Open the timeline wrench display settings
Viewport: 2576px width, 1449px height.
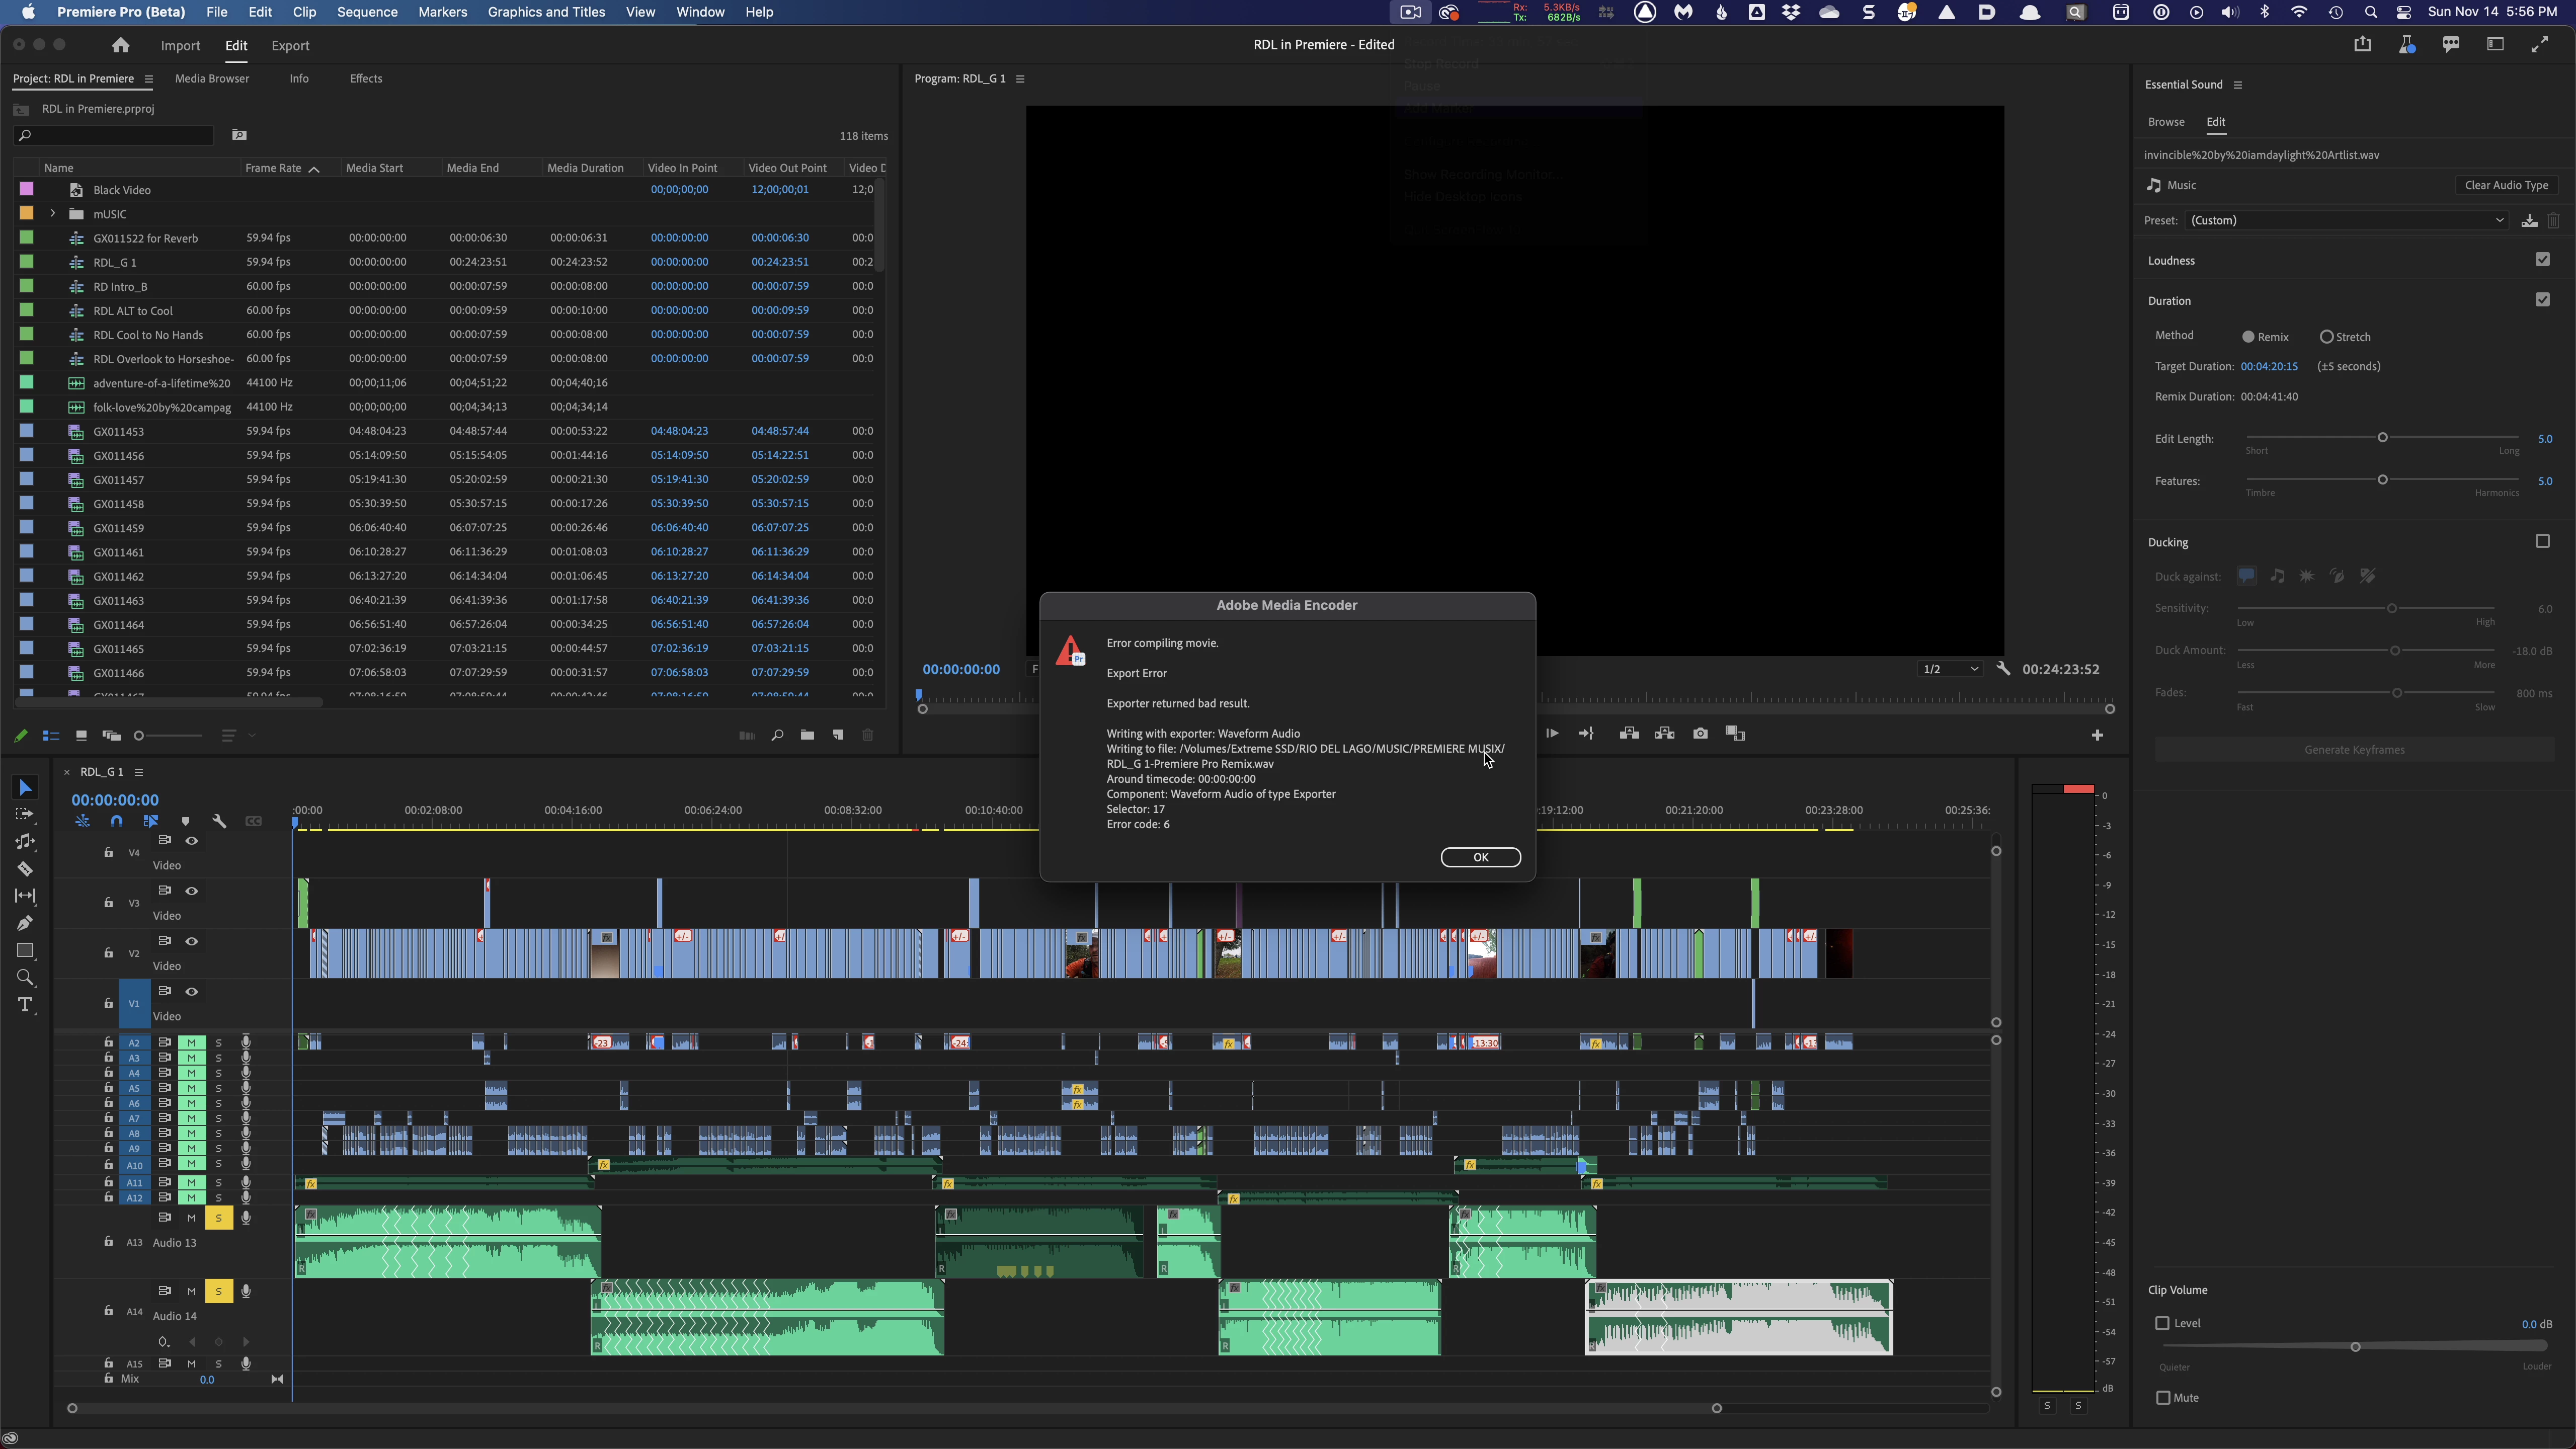220,821
